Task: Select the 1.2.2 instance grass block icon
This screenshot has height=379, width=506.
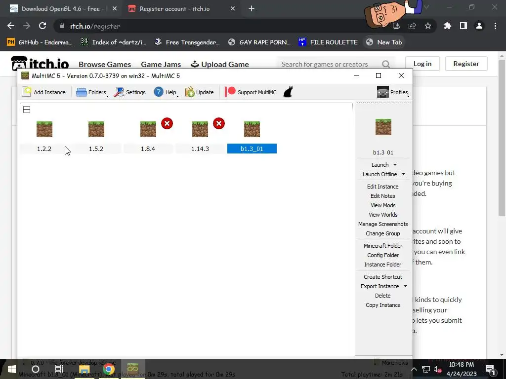Action: coord(44,129)
